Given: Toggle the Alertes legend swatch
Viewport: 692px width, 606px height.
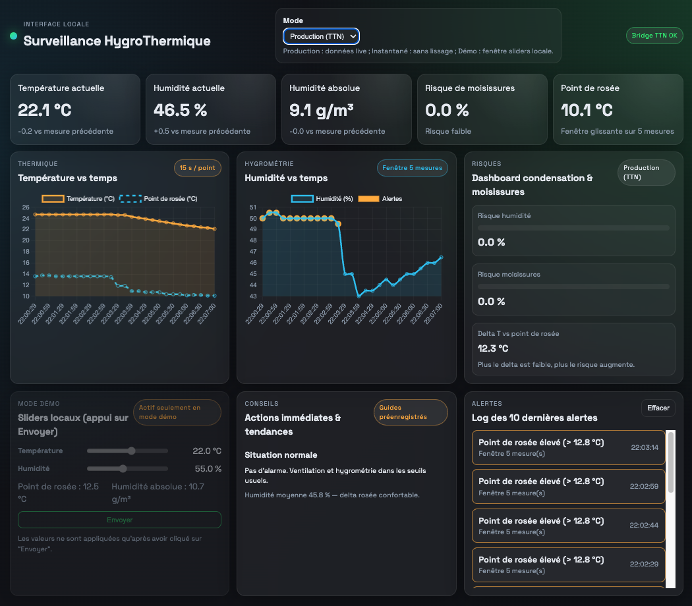Looking at the screenshot, I should [x=368, y=199].
